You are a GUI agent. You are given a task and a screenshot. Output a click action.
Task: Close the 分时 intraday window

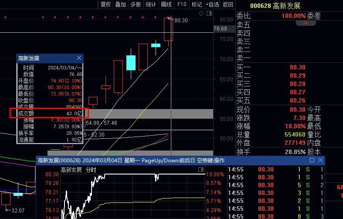320,160
